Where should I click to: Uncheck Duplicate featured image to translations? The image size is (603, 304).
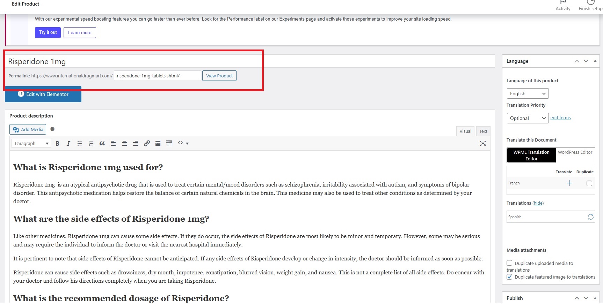tap(509, 277)
